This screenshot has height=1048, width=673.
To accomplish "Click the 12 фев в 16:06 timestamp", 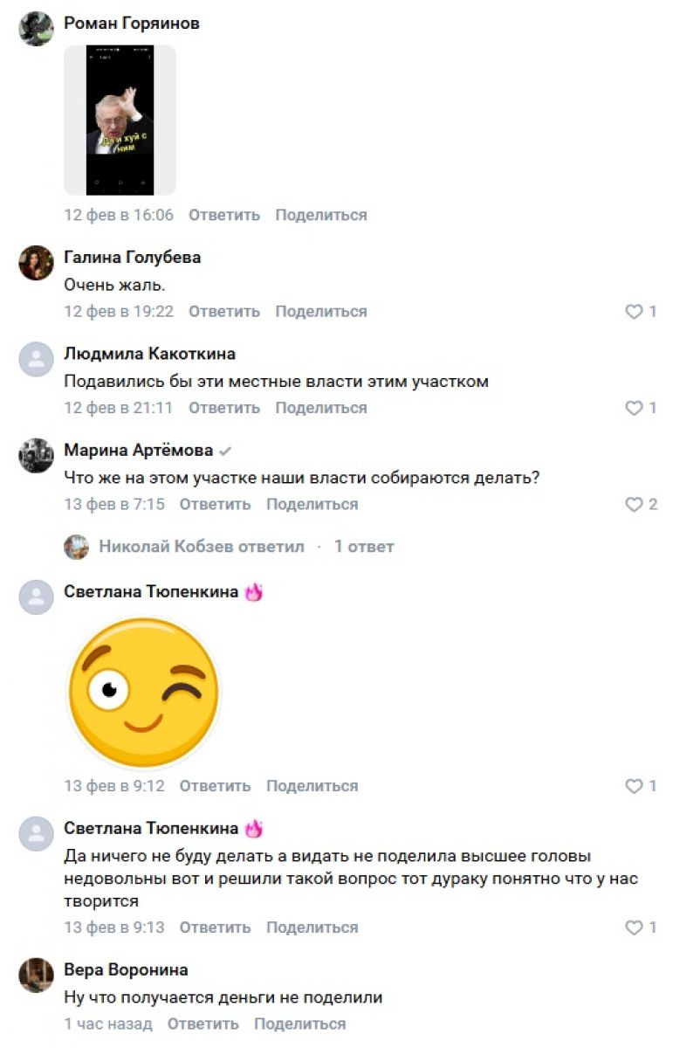I will [119, 215].
